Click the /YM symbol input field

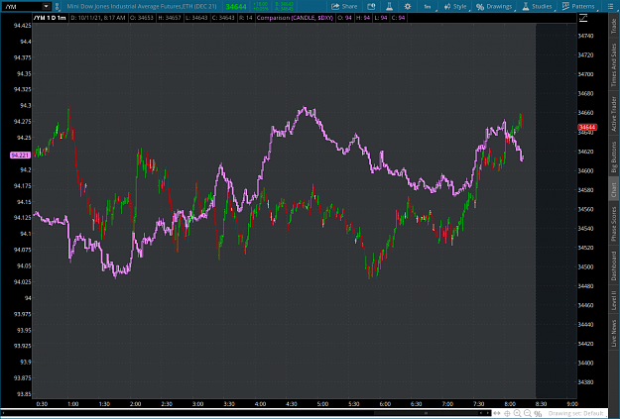tap(22, 6)
